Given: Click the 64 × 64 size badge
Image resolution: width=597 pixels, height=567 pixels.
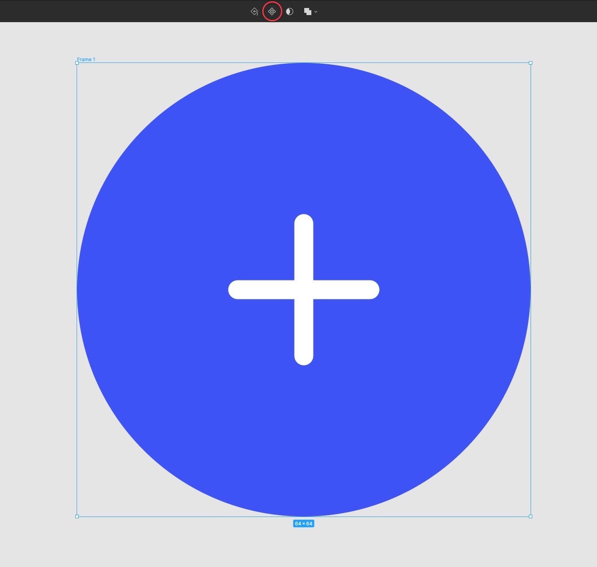Looking at the screenshot, I should point(304,524).
